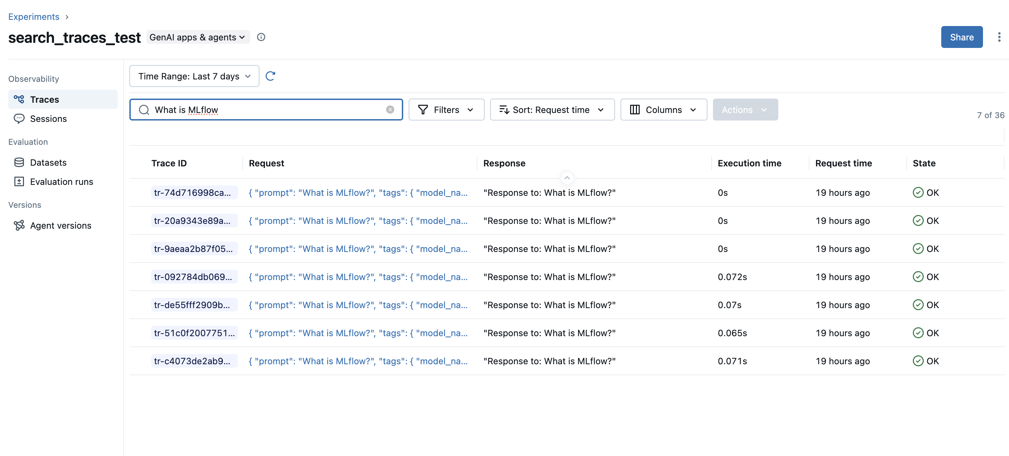
Task: Open the Actions dropdown
Action: coord(745,110)
